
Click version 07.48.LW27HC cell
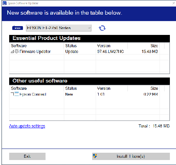point(111,51)
